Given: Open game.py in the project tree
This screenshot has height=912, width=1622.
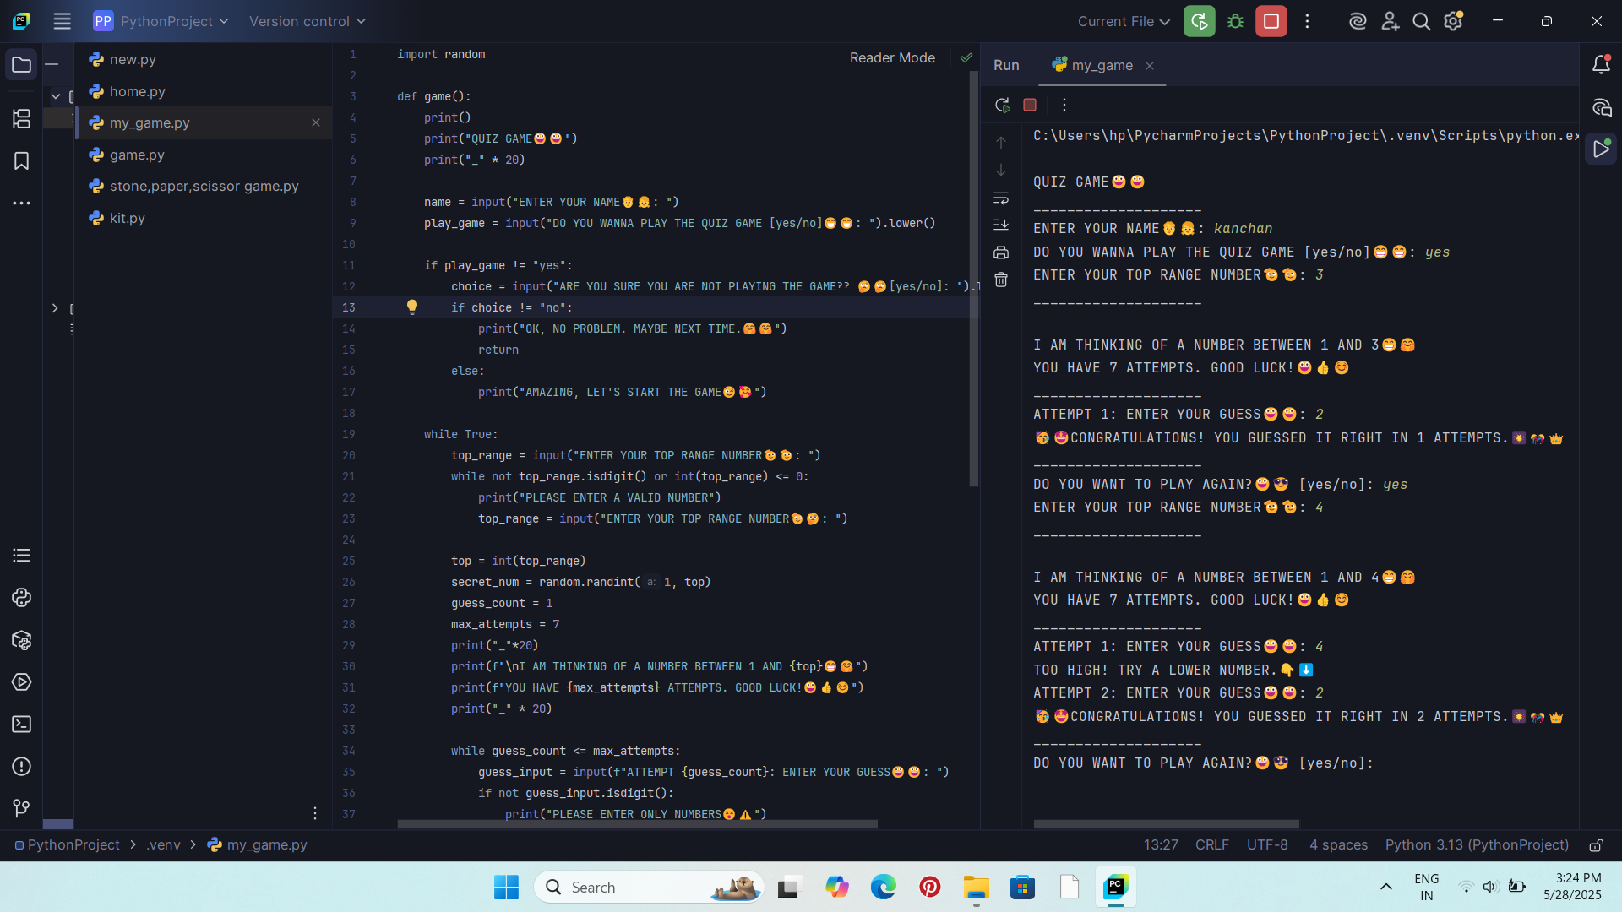Looking at the screenshot, I should (137, 155).
